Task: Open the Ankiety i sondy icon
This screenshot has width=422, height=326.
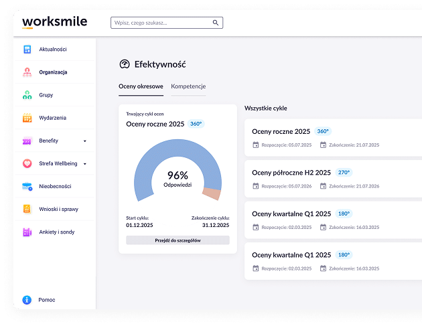Action: [x=27, y=232]
